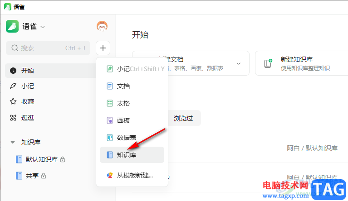Expand the 语雀 workspace dropdown chevron

click(x=43, y=27)
